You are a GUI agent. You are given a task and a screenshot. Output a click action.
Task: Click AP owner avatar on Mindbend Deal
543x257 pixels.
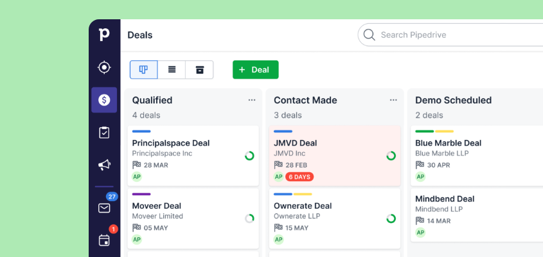coord(420,233)
